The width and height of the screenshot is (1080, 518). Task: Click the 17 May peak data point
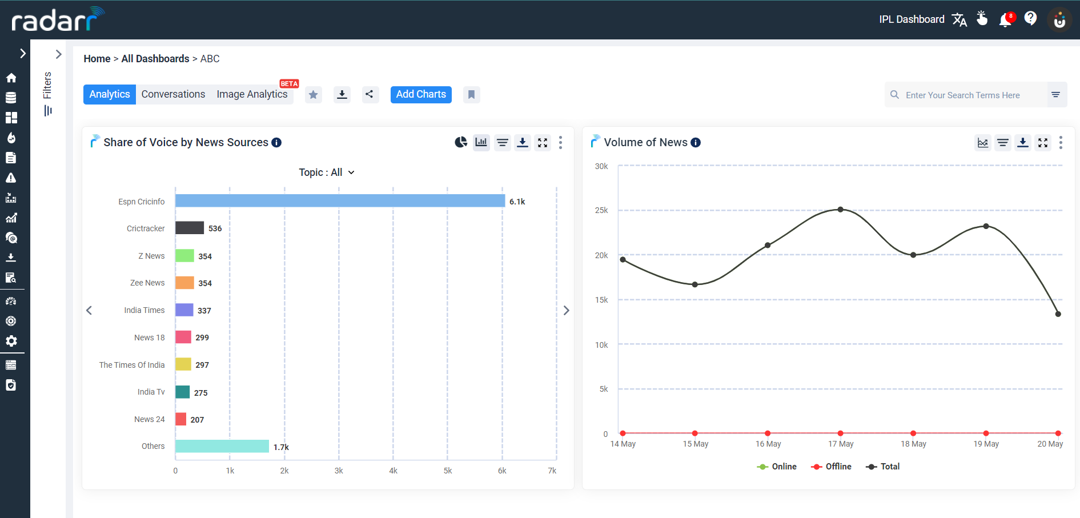point(841,210)
